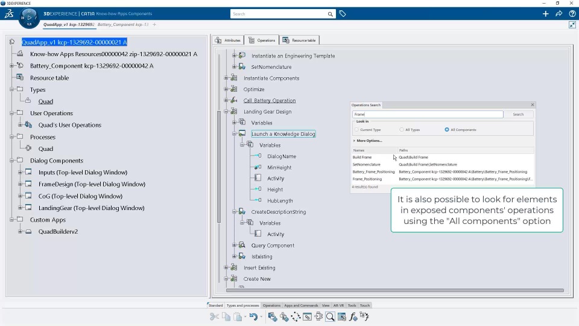Expand Instantiate Components operation
579x326 pixels.
pyautogui.click(x=226, y=78)
